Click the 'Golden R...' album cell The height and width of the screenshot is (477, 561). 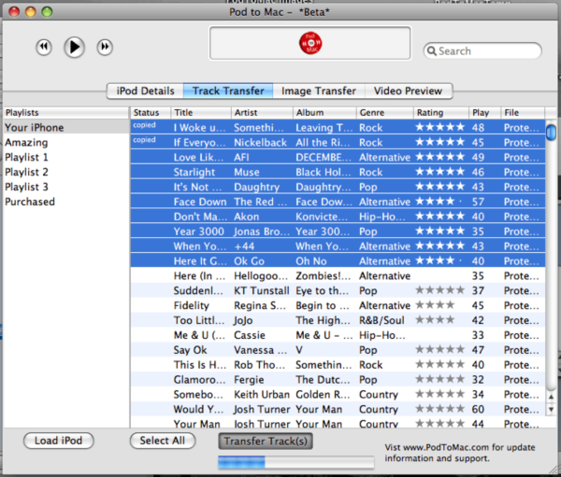click(323, 395)
